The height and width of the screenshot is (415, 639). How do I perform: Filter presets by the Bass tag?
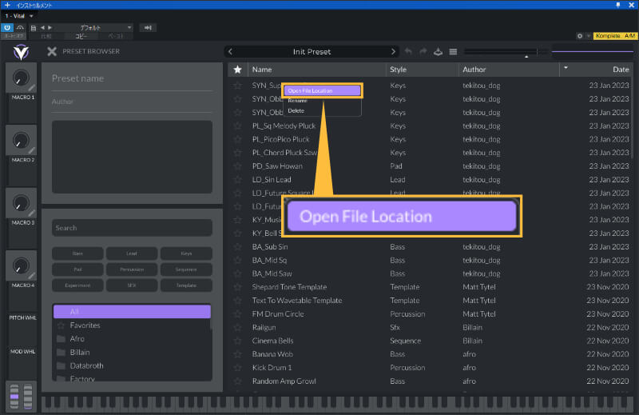pyautogui.click(x=77, y=253)
